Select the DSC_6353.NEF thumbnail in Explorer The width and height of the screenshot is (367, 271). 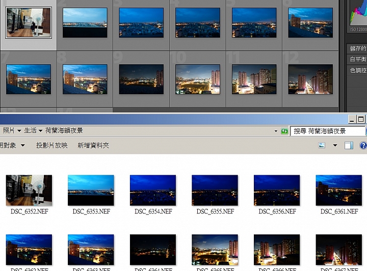point(91,191)
